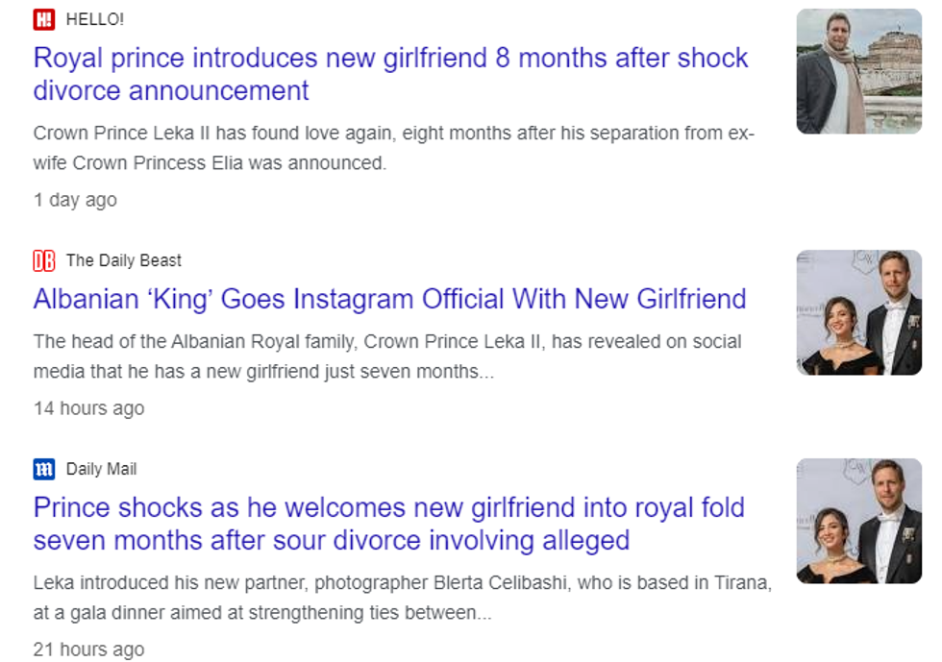Click The Daily Beast logo icon
Screen dimensions: 942x662
44,260
